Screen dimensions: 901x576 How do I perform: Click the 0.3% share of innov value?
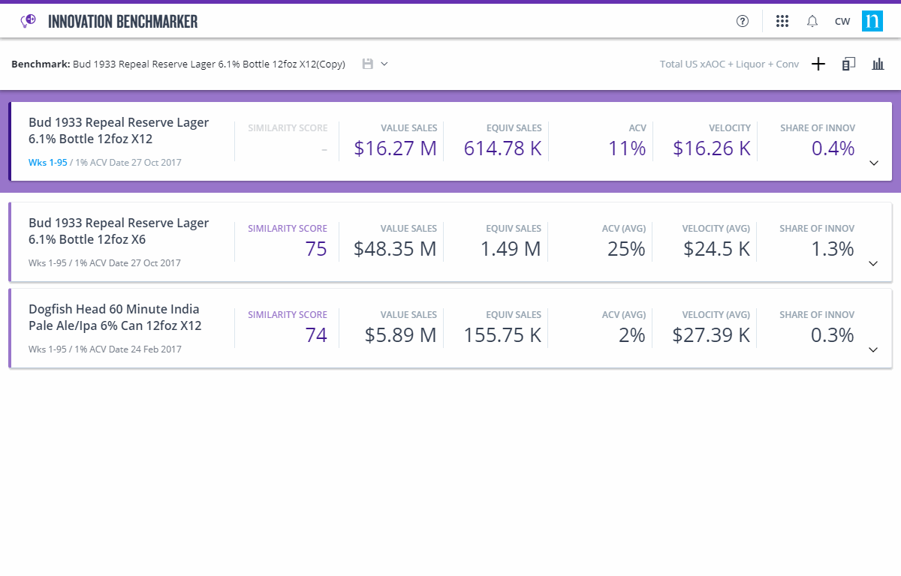[x=833, y=335]
